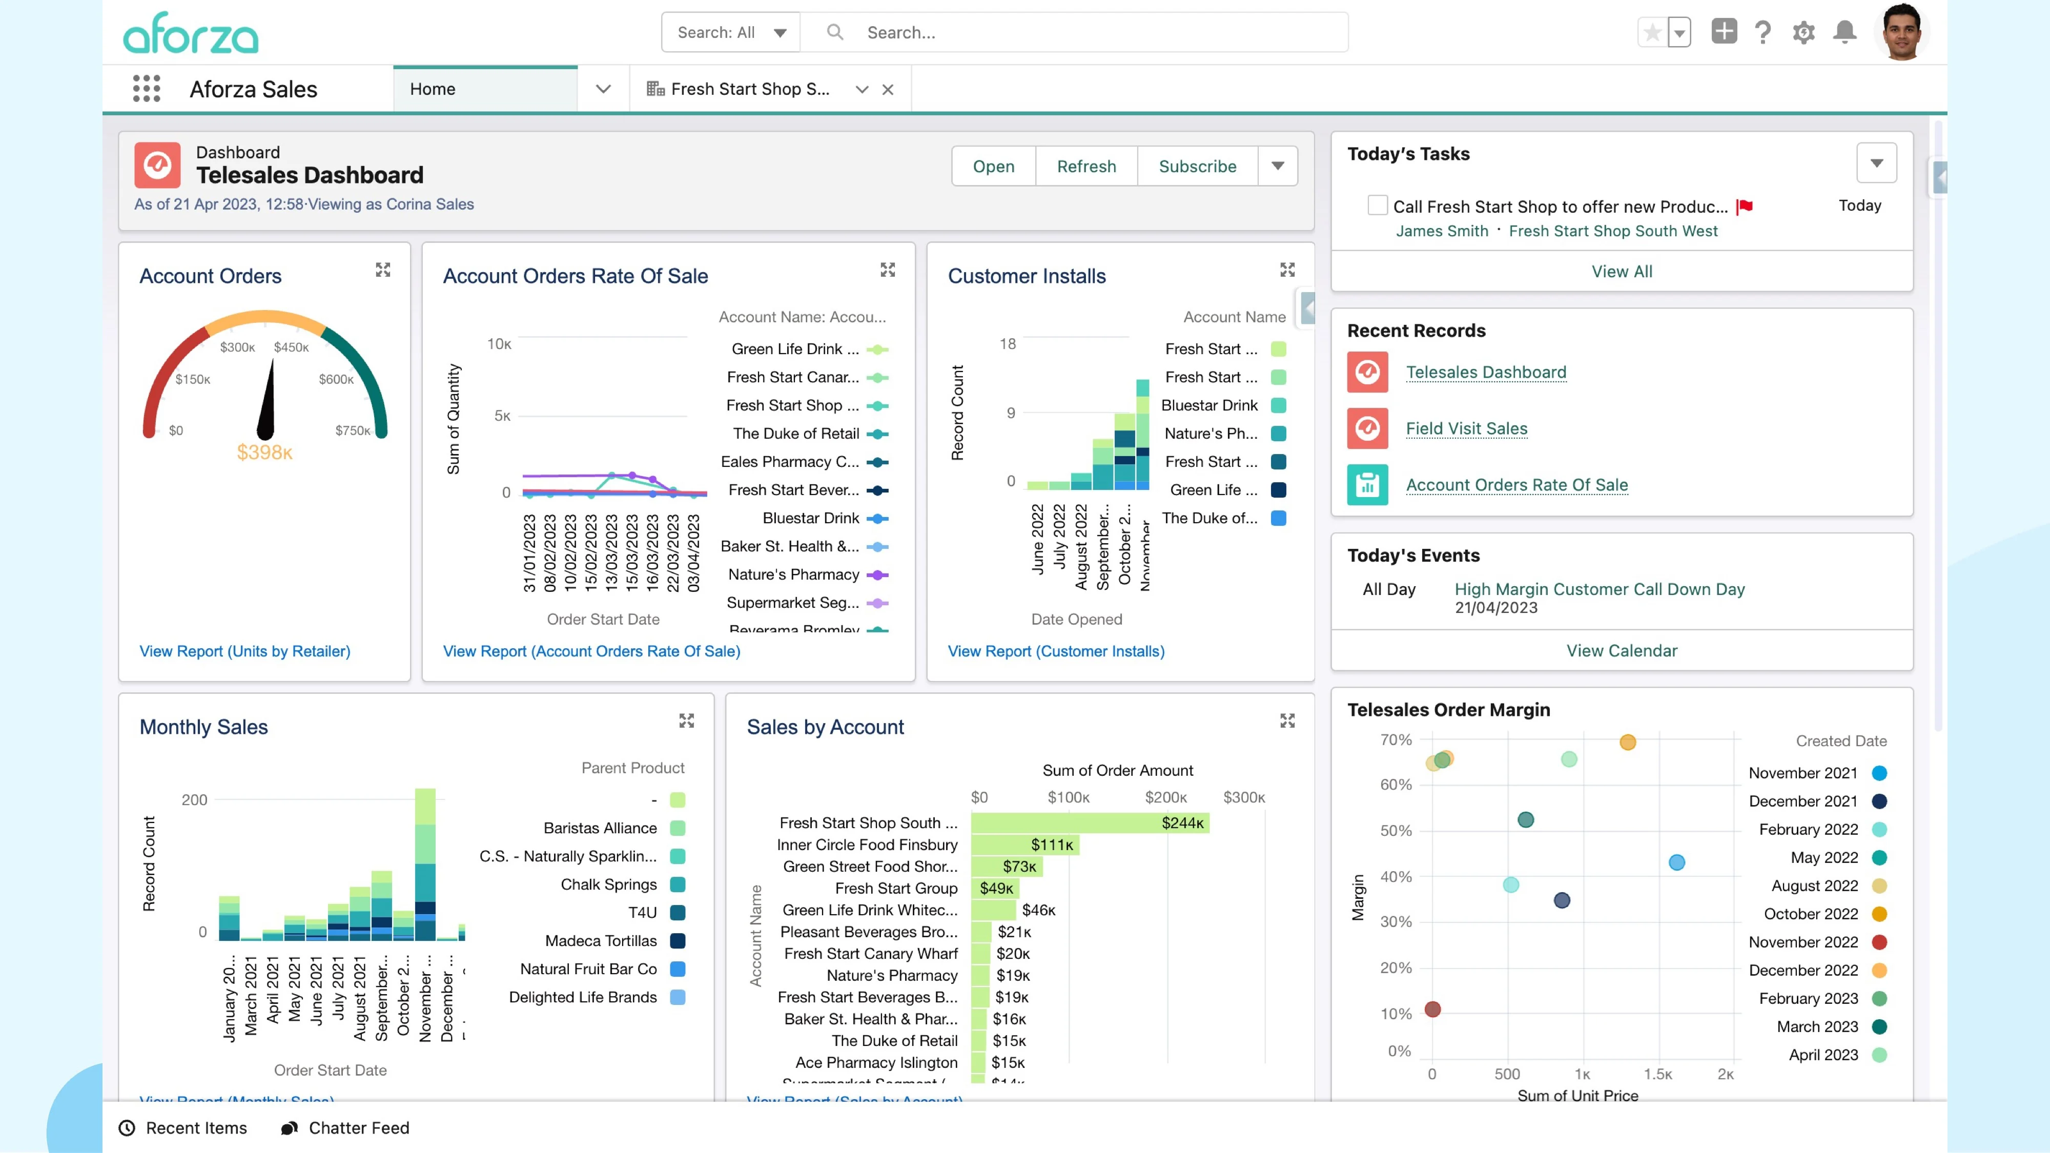Close the Fresh Start Shop tab

point(888,90)
